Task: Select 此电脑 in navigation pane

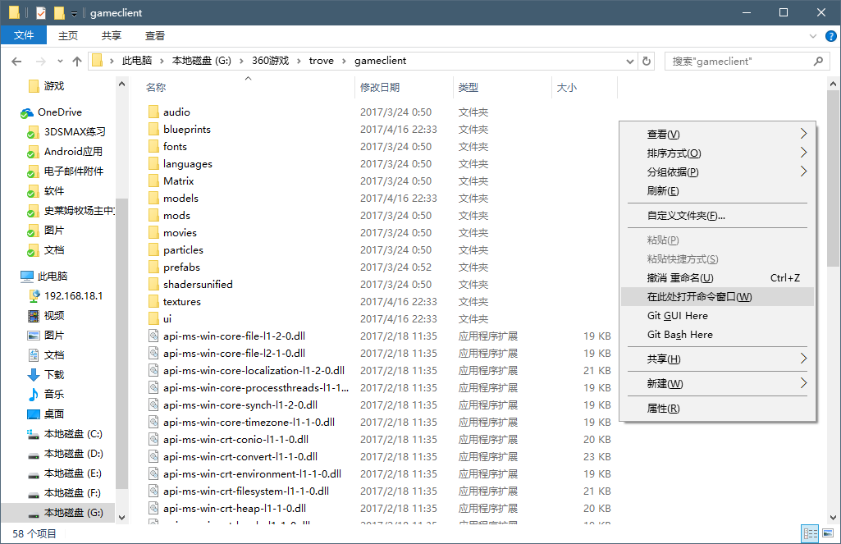Action: click(x=53, y=277)
